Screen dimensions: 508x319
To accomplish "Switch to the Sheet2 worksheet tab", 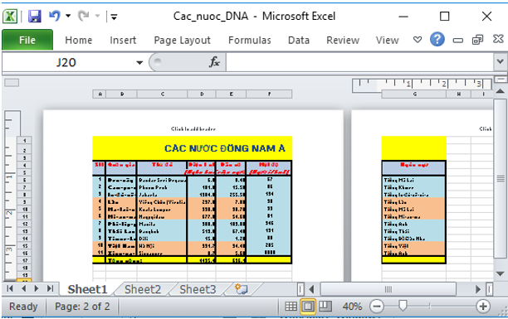I will tap(143, 289).
